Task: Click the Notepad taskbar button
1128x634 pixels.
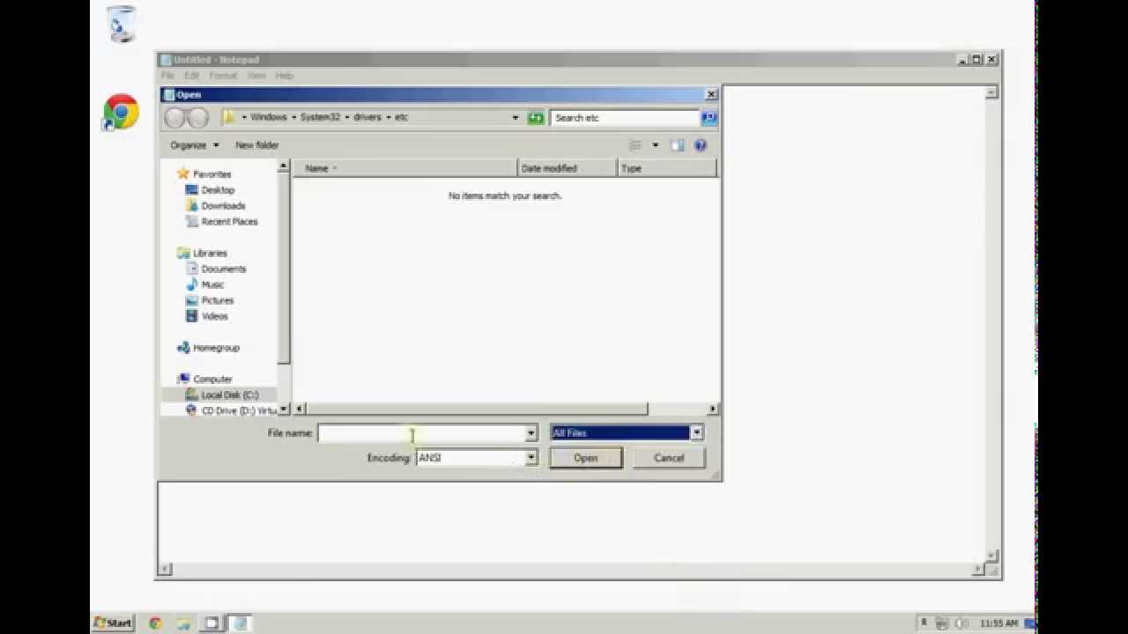Action: [240, 623]
